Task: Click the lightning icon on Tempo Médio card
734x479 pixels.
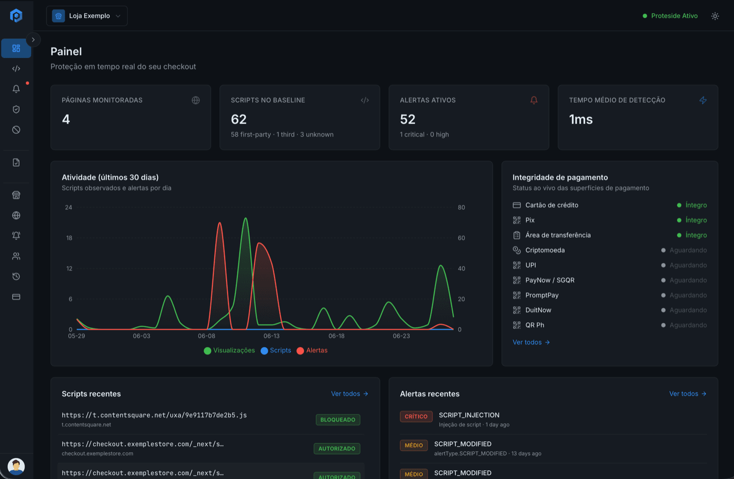Action: 703,100
